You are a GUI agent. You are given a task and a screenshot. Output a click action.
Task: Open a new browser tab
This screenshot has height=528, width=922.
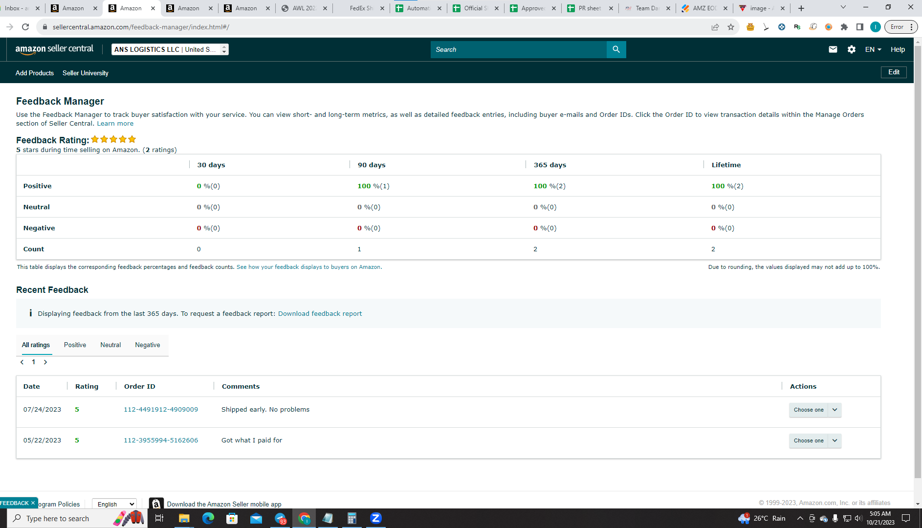[x=801, y=8]
